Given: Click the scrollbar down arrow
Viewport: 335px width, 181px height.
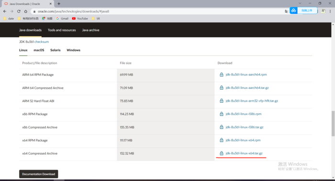Looking at the screenshot, I should click(x=333, y=177).
